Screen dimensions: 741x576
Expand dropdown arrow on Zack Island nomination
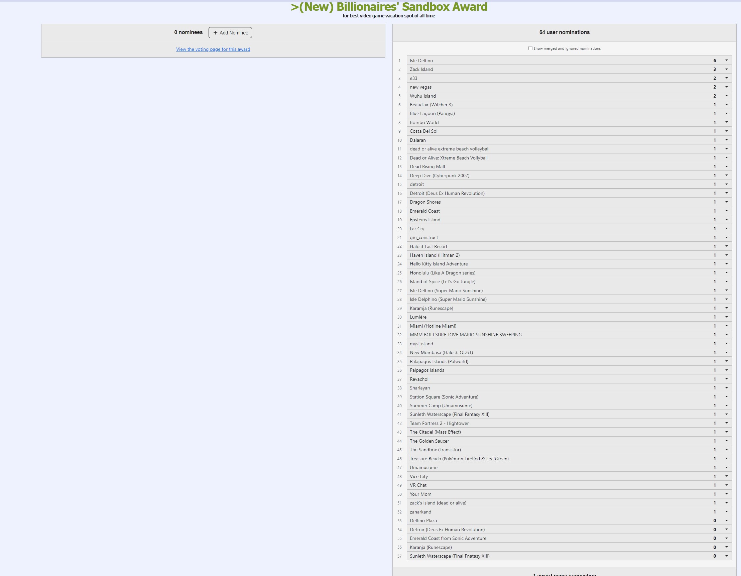pyautogui.click(x=726, y=69)
